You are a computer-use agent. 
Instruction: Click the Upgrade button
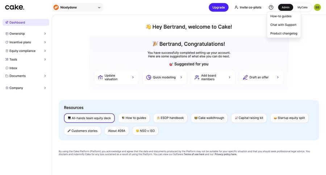[218, 7]
